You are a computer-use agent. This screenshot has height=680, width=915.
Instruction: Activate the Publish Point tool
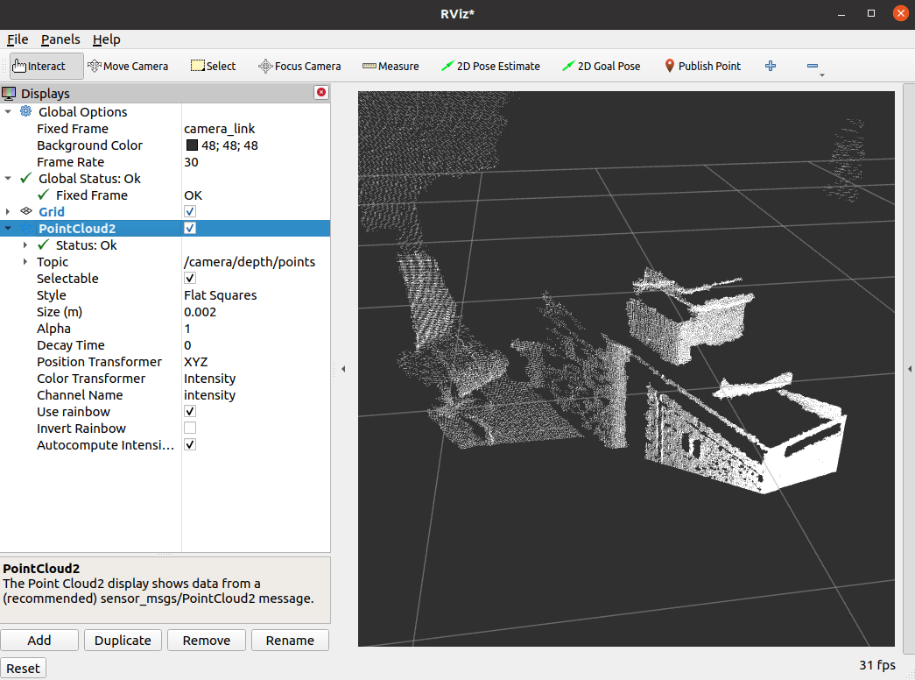coord(702,66)
